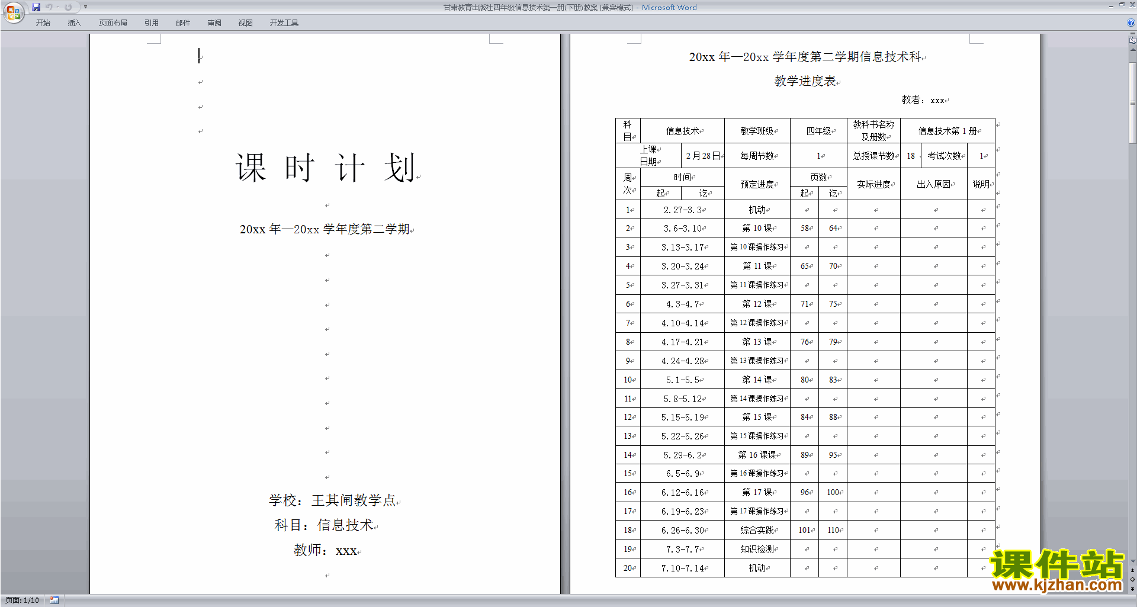Click the Undo arrow icon

pos(49,7)
